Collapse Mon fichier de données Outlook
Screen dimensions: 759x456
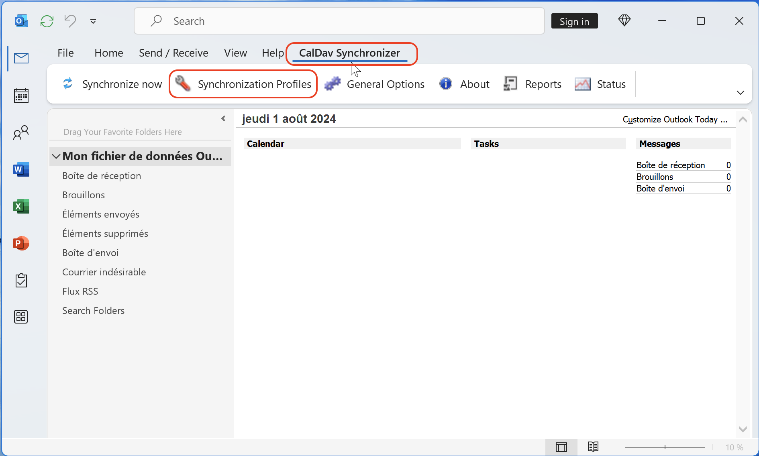pyautogui.click(x=56, y=156)
